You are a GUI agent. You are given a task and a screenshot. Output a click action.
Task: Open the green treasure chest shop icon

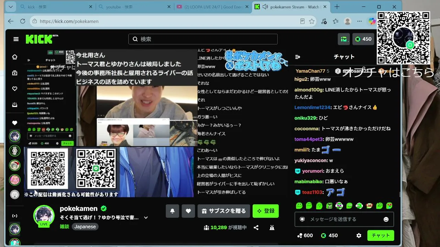pyautogui.click(x=344, y=39)
